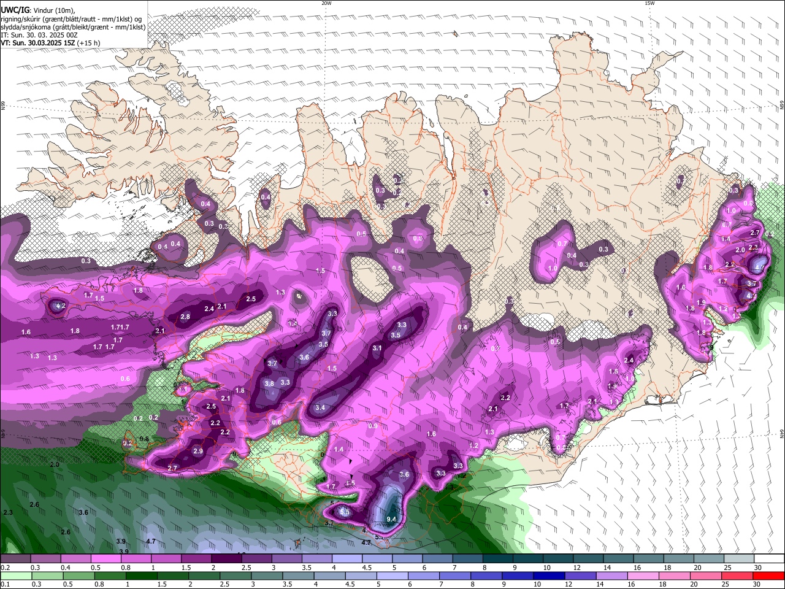Click the 20W longitude label
785x589 pixels.
[x=326, y=3]
